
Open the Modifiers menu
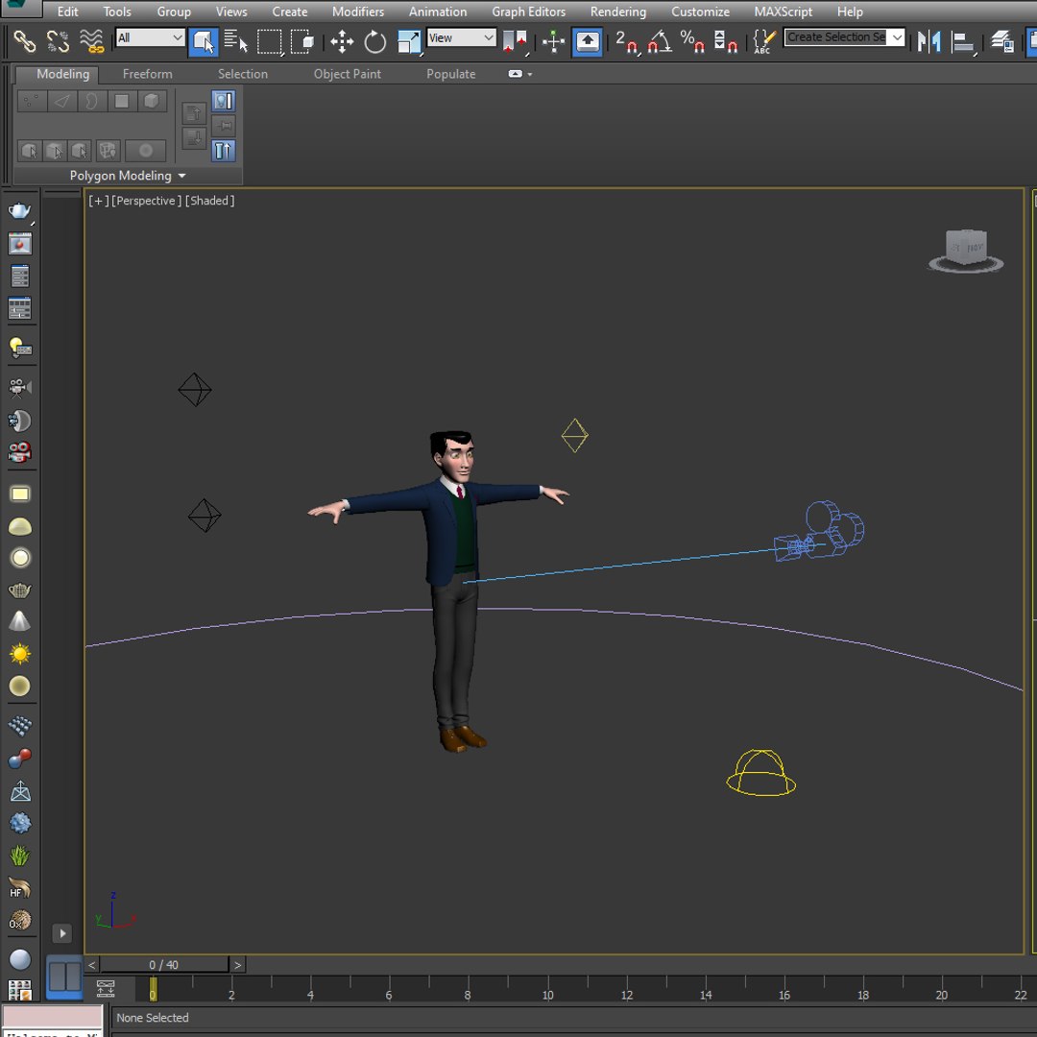coord(358,12)
